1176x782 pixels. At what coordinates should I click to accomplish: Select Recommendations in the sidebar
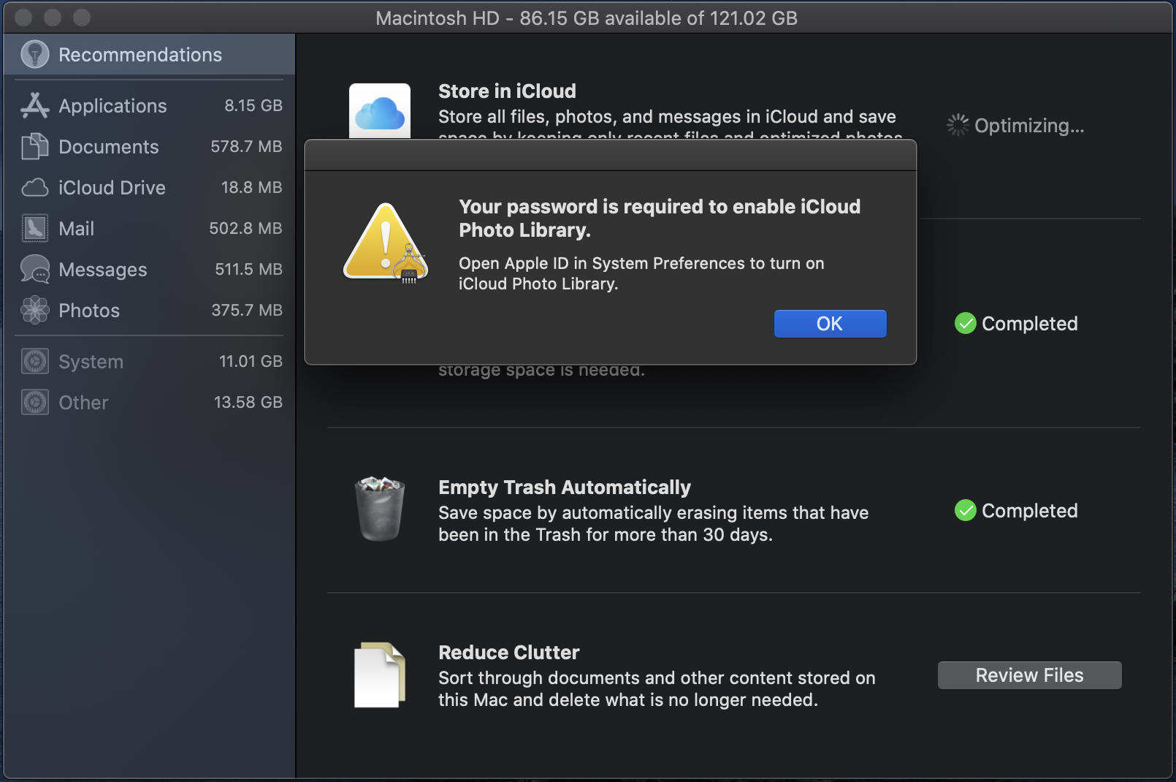point(149,54)
